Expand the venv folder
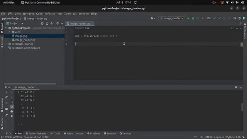This screenshot has height=139, width=247. 9,32
